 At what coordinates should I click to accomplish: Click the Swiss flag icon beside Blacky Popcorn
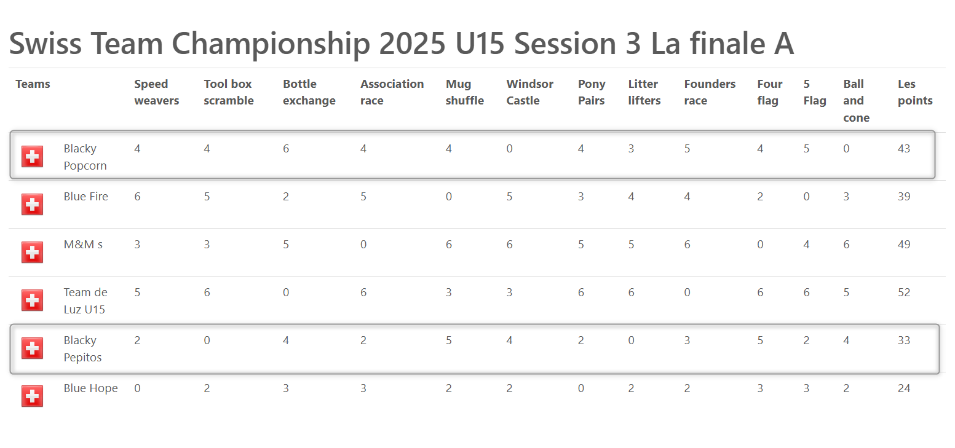point(32,157)
